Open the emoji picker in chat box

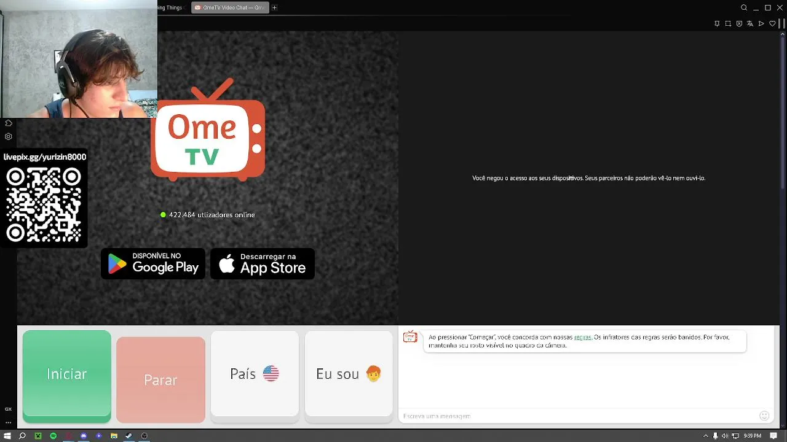pyautogui.click(x=764, y=416)
